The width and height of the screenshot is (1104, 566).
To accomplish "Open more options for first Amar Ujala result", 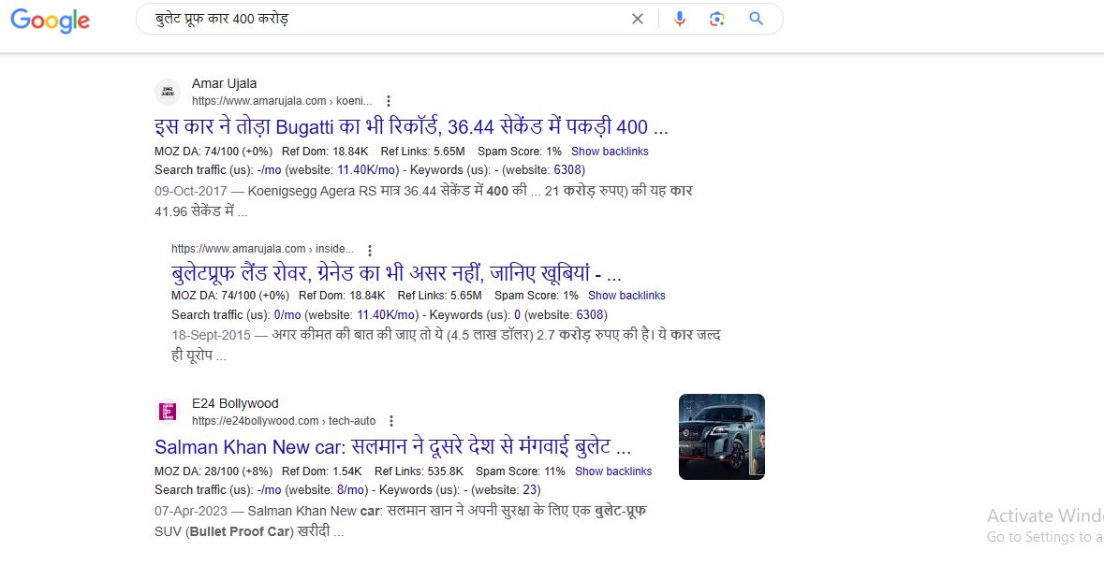I will (x=389, y=101).
